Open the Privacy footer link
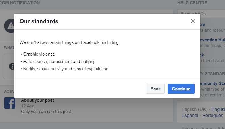 [x=189, y=128]
